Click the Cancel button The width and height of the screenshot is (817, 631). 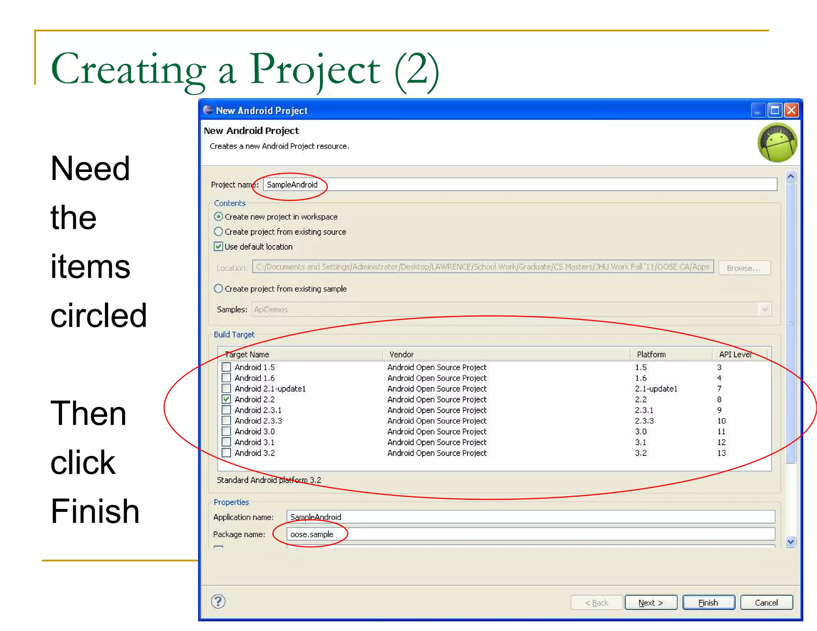pos(766,603)
